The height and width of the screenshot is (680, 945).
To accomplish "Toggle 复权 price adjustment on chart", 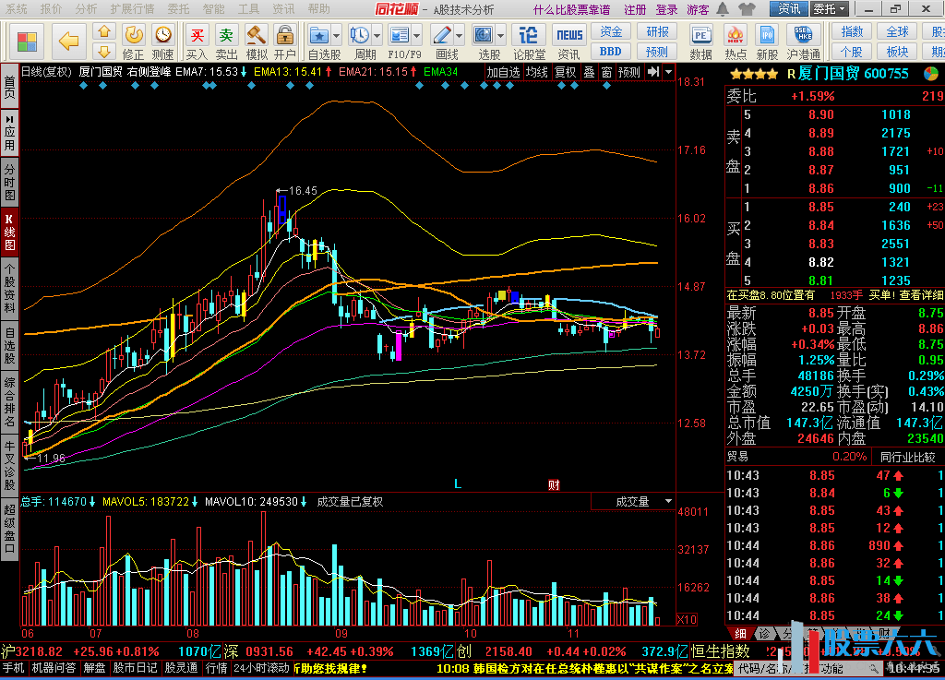I will pos(564,72).
